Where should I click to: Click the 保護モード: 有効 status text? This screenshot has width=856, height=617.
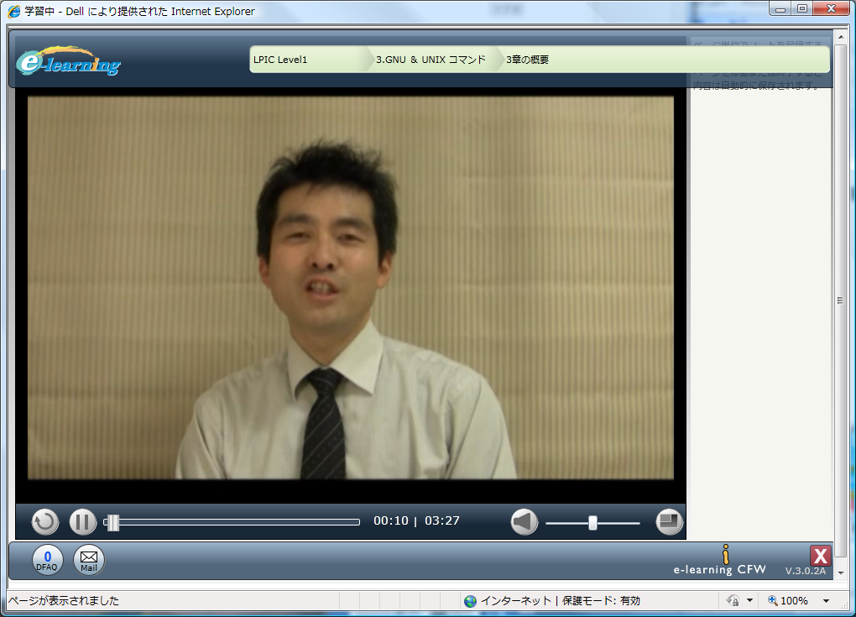tap(601, 600)
